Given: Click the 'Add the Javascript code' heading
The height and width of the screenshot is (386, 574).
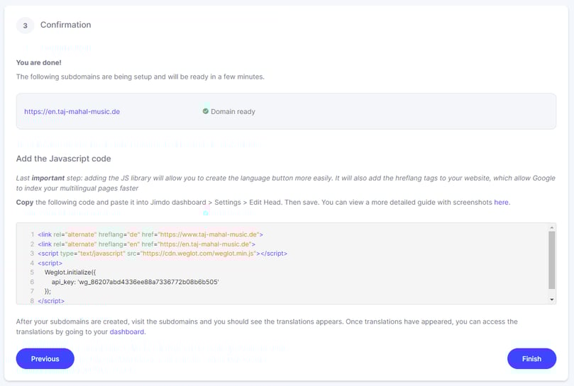Looking at the screenshot, I should 63,159.
